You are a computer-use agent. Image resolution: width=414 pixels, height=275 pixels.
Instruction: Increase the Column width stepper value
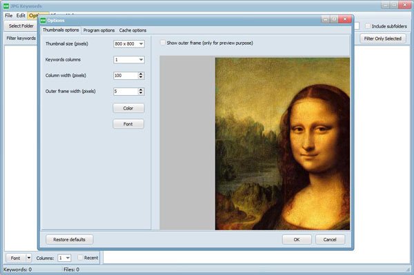[141, 74]
